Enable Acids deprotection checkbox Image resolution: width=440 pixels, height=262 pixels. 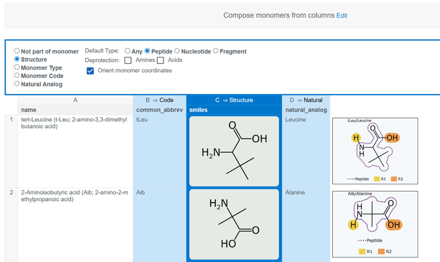(161, 60)
